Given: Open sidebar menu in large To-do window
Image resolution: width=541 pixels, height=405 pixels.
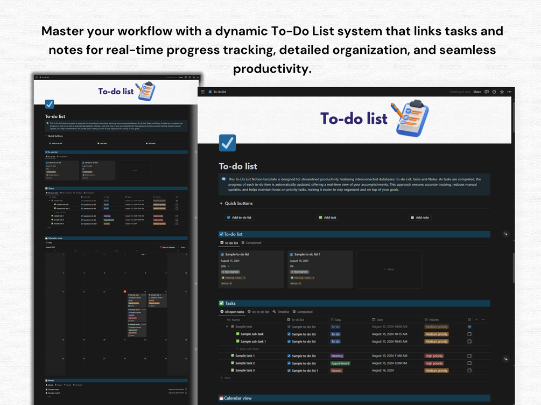Looking at the screenshot, I should point(202,92).
